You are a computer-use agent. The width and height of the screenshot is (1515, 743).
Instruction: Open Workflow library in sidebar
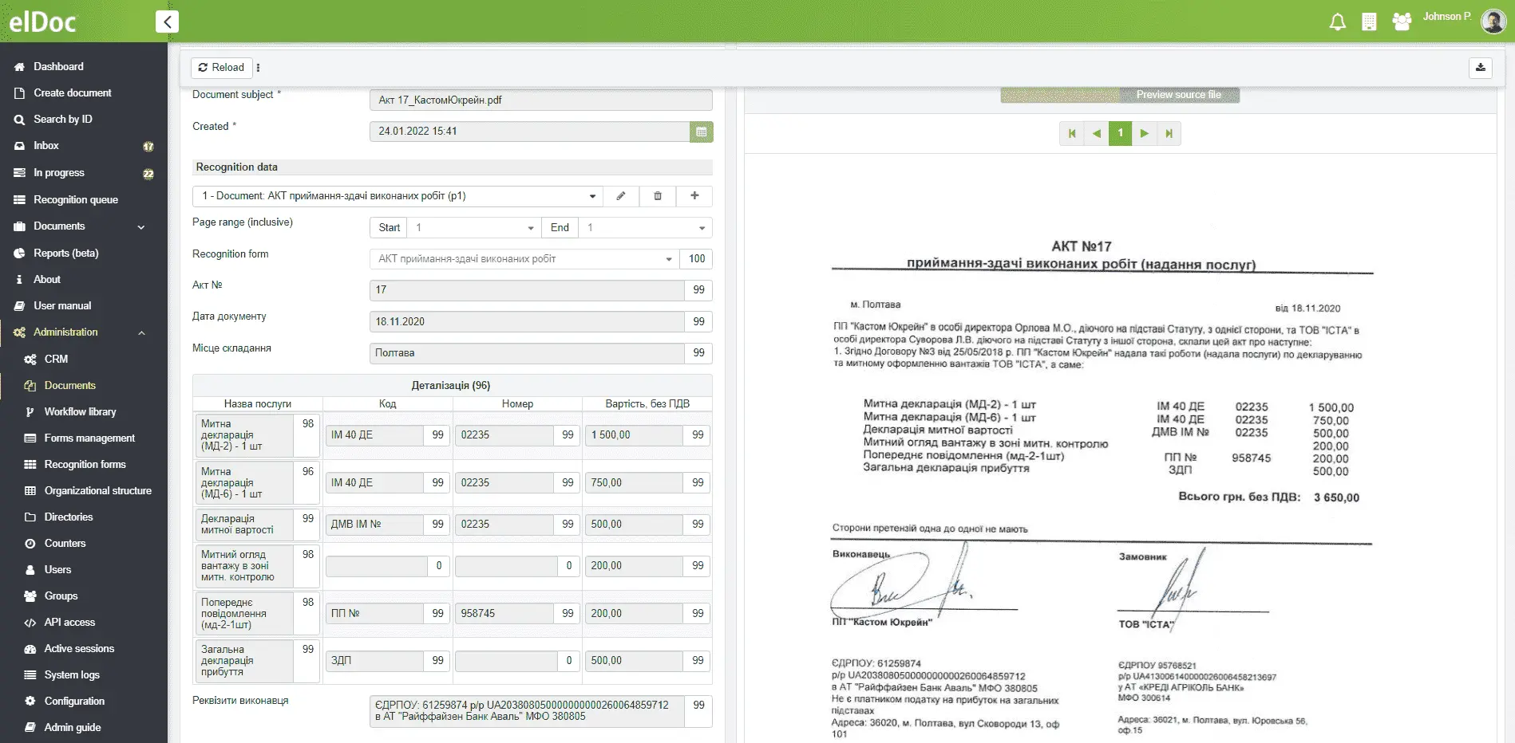pos(80,412)
